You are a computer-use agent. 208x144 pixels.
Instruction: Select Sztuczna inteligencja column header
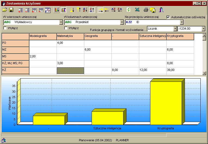pyautogui.click(x=153, y=37)
